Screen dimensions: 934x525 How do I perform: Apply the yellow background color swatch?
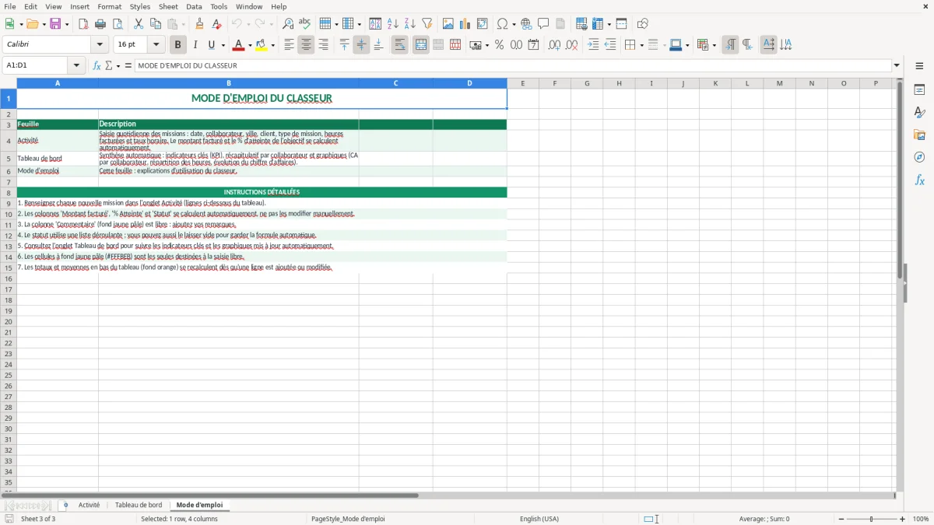coord(262,45)
